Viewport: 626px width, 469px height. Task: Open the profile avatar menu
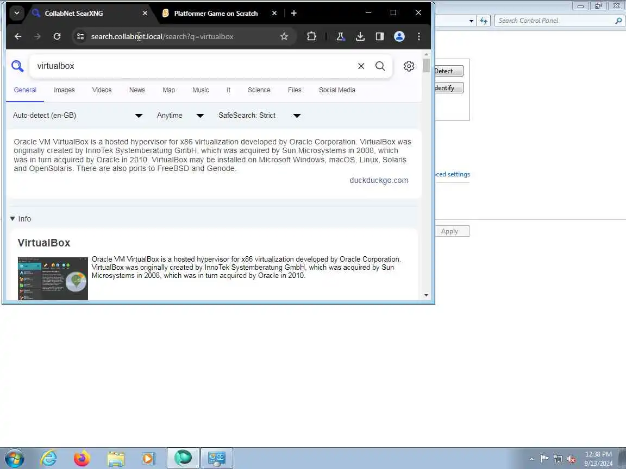point(399,36)
